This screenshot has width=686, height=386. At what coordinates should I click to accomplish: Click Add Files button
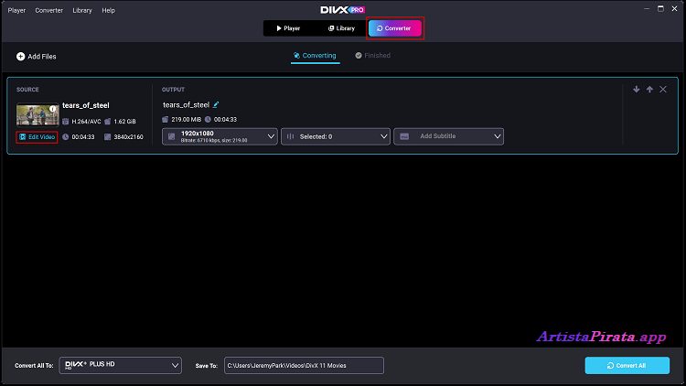coord(37,57)
